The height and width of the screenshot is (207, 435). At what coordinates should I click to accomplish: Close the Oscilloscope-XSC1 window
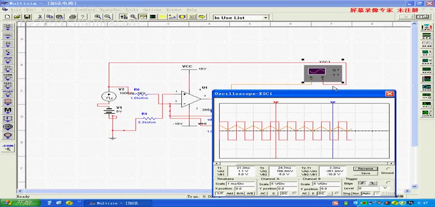click(x=389, y=94)
